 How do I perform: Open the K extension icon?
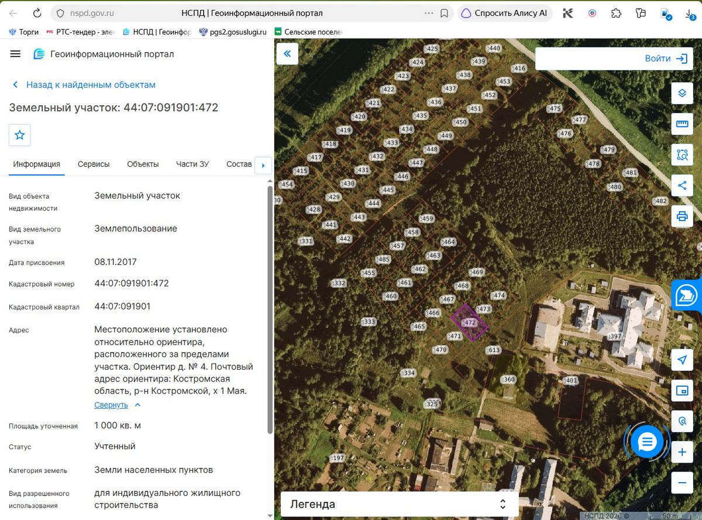568,13
